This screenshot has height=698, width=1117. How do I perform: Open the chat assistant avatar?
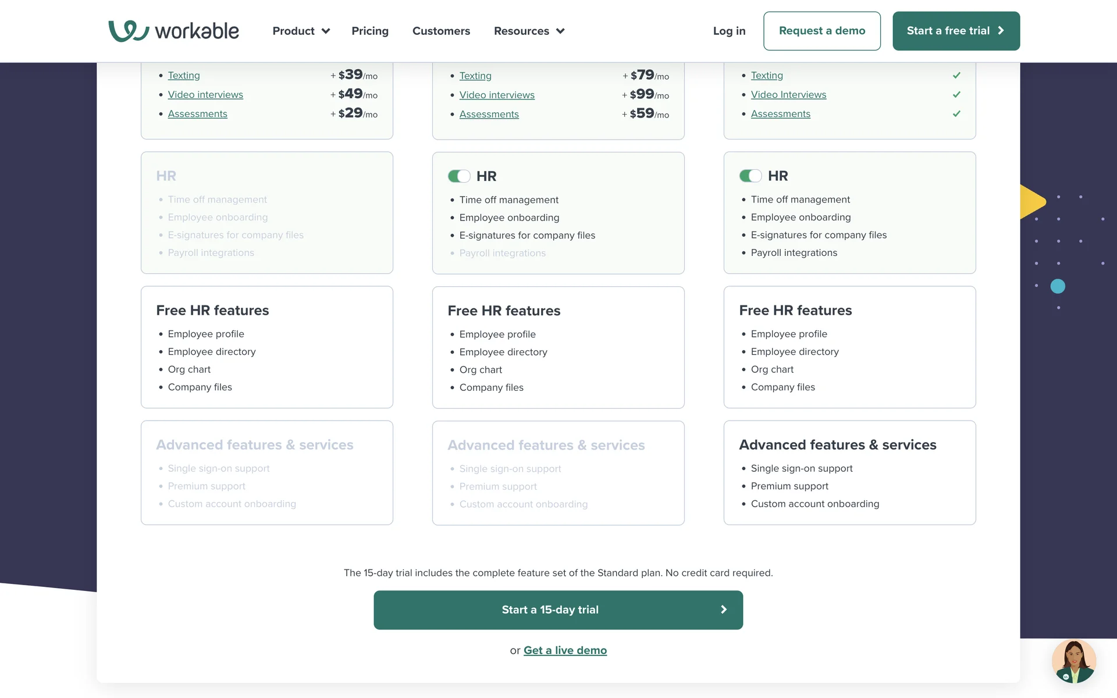(1073, 661)
